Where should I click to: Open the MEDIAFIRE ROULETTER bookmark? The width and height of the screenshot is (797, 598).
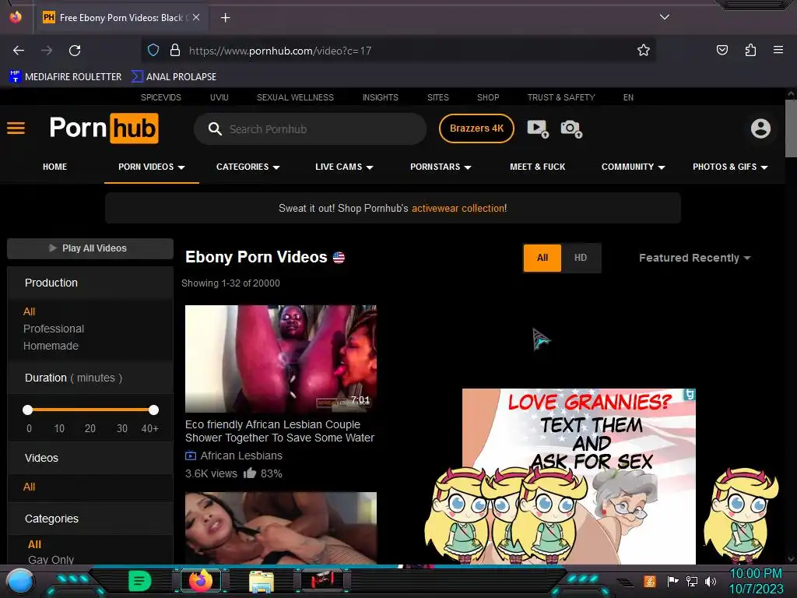pyautogui.click(x=65, y=77)
